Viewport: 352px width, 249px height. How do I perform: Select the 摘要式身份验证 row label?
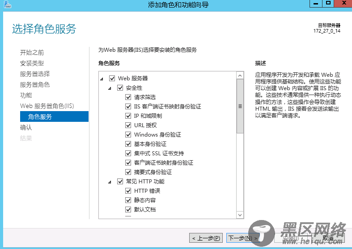[x=153, y=172]
